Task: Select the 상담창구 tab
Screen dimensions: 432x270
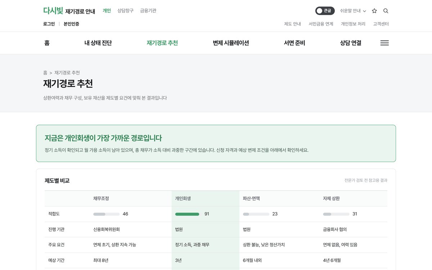Action: point(125,11)
